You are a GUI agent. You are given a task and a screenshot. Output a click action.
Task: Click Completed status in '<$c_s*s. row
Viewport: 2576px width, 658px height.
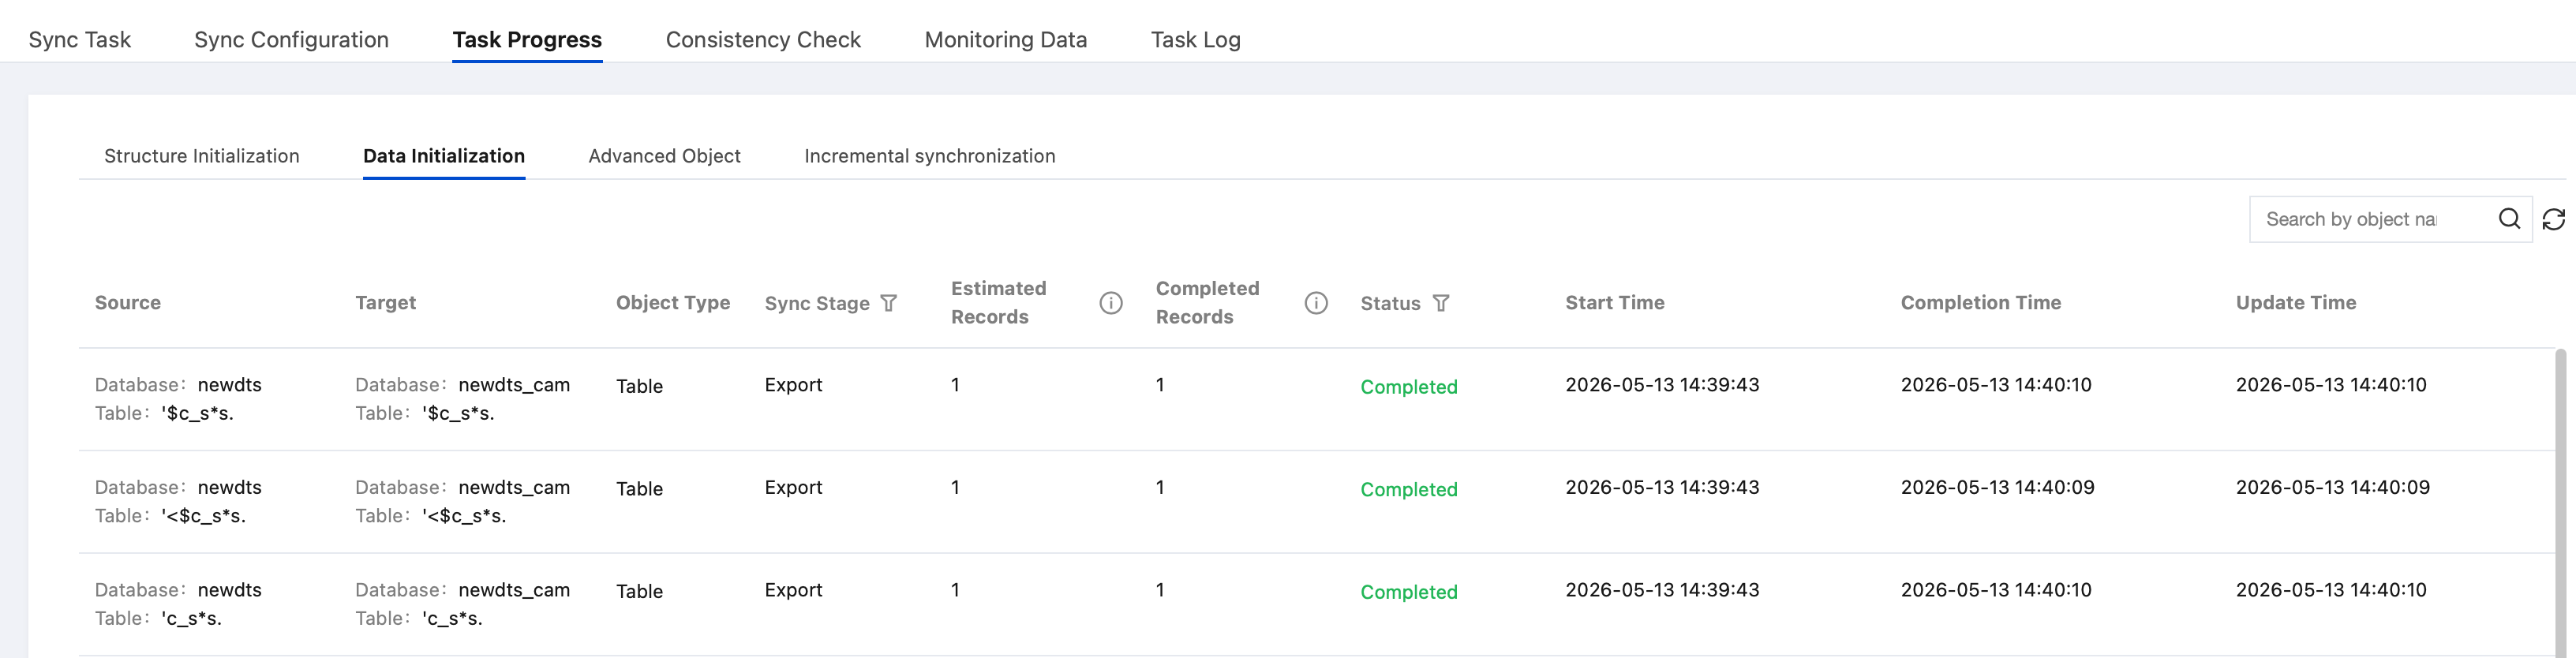coord(1408,489)
